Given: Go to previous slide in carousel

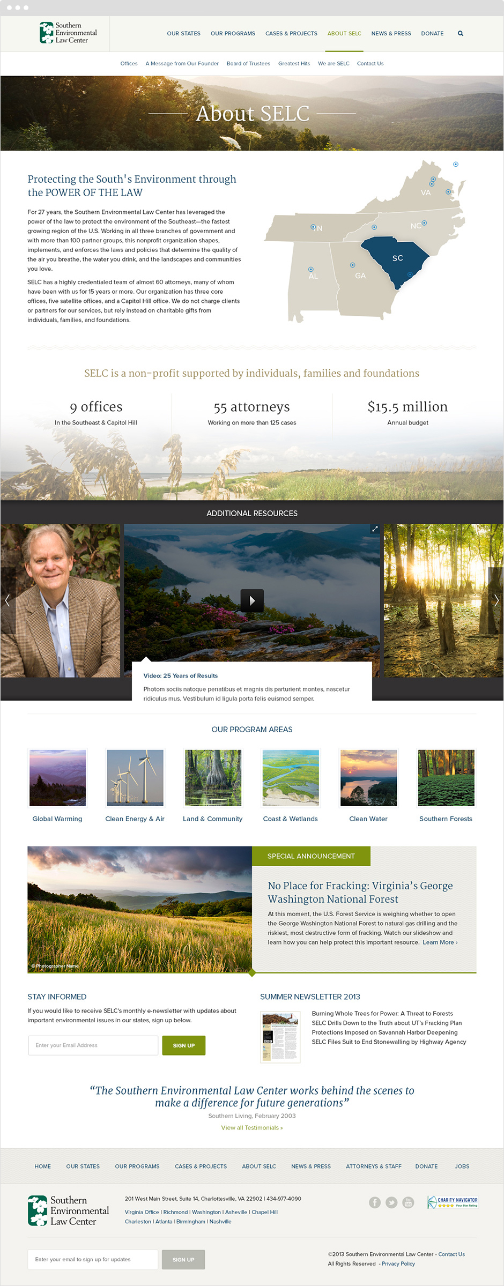Looking at the screenshot, I should [x=8, y=600].
